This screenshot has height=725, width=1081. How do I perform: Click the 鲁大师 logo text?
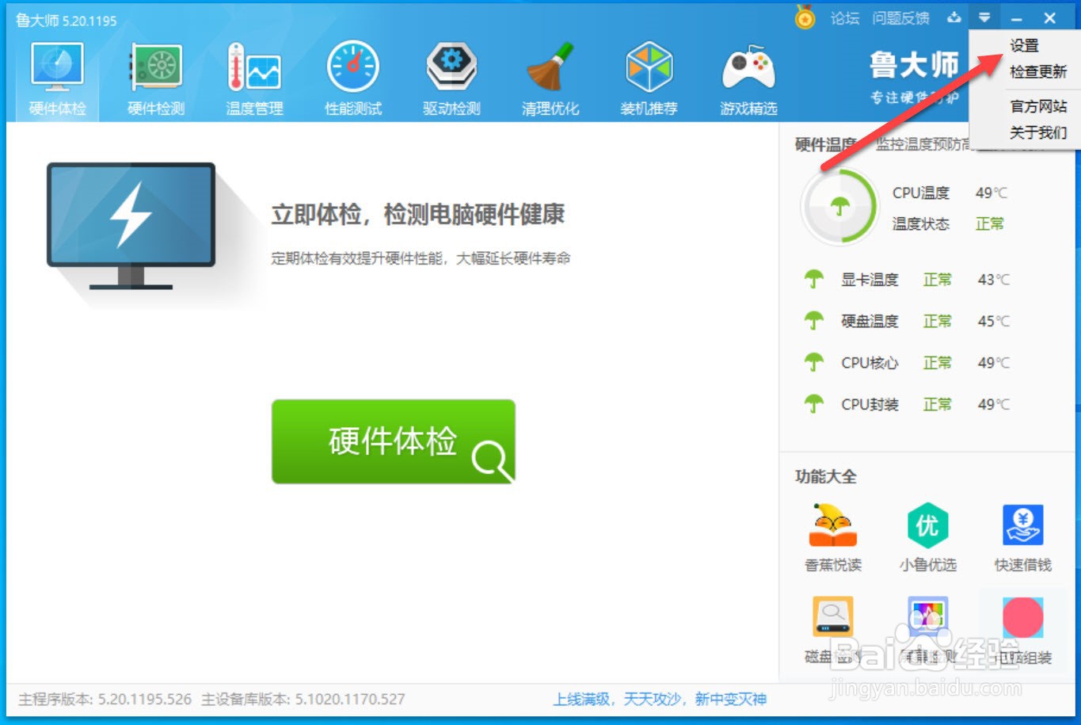tap(914, 65)
